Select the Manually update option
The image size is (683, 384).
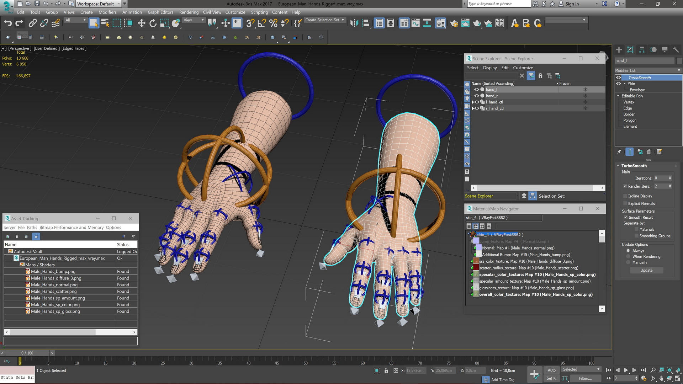[628, 262]
